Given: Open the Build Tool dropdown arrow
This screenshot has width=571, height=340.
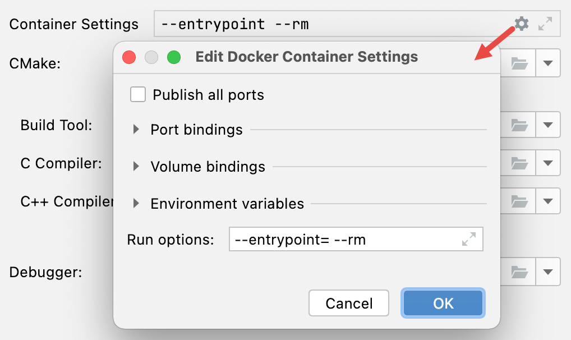Looking at the screenshot, I should tap(548, 125).
